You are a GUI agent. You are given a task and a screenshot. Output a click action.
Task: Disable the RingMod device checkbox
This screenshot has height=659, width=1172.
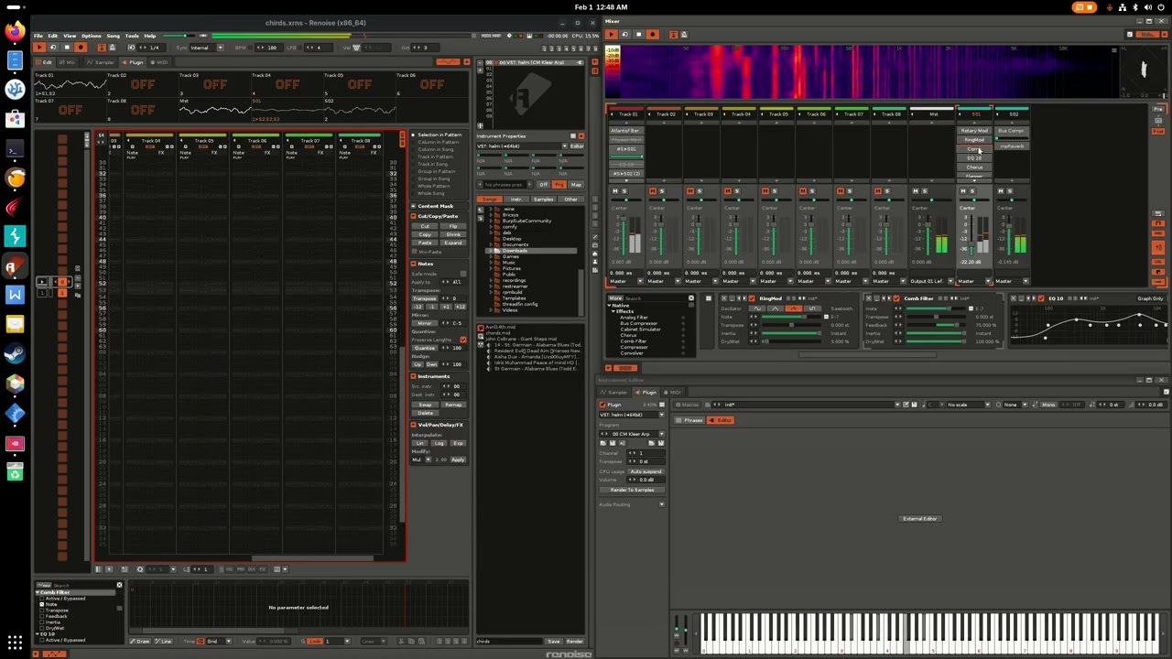point(752,298)
